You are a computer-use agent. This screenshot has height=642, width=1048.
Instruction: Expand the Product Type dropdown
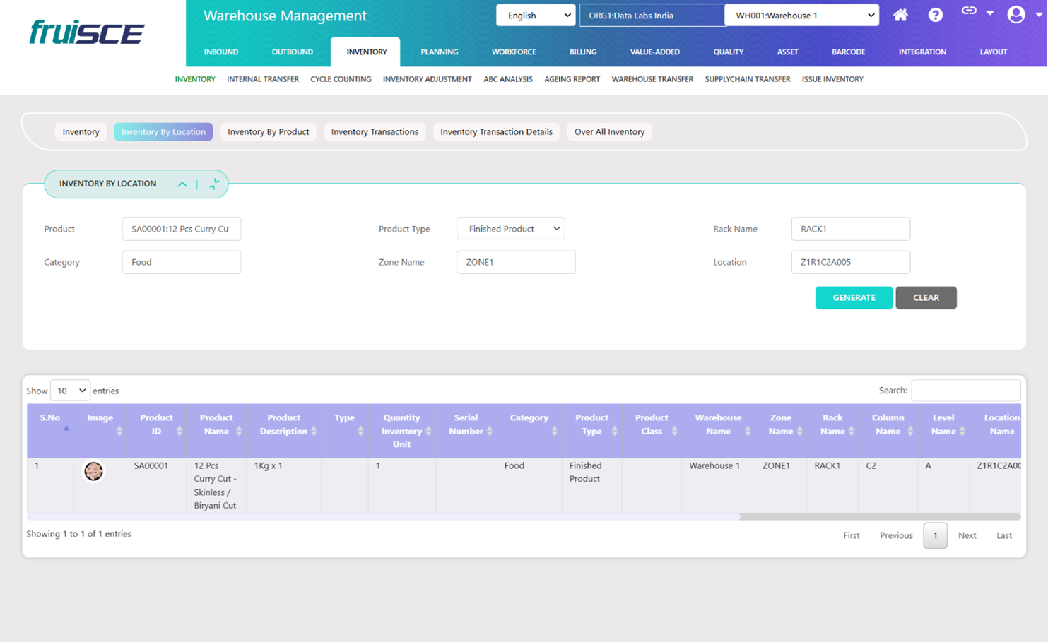[x=510, y=229]
